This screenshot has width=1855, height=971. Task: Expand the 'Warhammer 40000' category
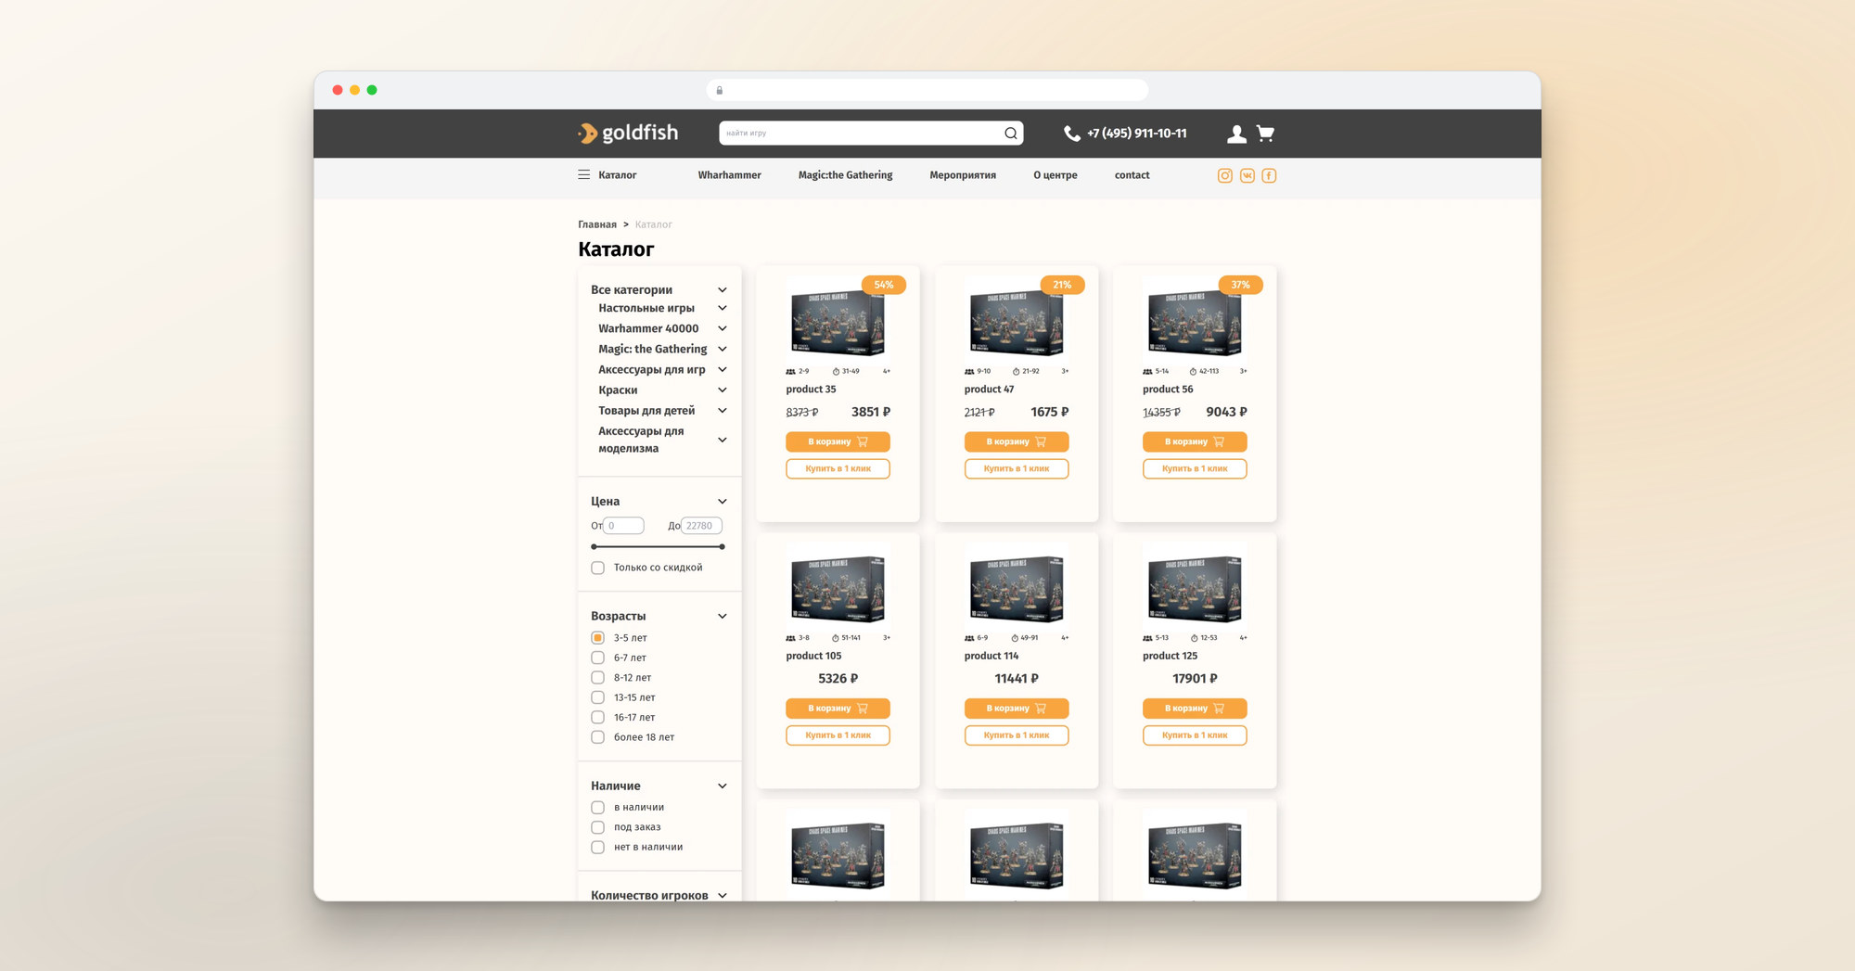click(723, 328)
